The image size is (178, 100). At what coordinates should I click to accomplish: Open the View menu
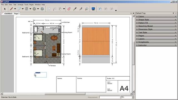tap(10, 5)
